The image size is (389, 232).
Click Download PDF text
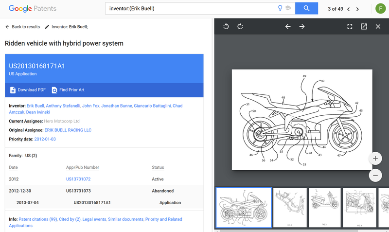(32, 90)
